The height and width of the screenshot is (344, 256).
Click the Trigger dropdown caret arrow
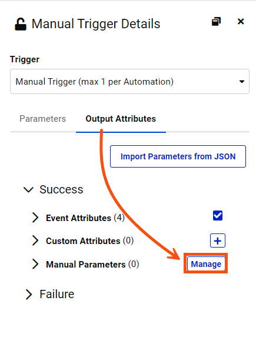(x=242, y=82)
